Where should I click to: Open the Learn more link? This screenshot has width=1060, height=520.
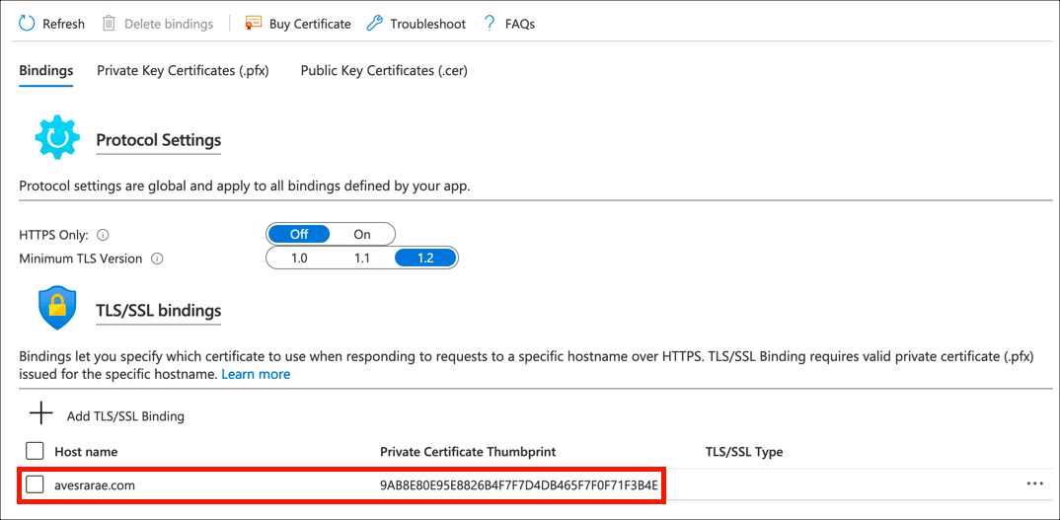pyautogui.click(x=256, y=374)
